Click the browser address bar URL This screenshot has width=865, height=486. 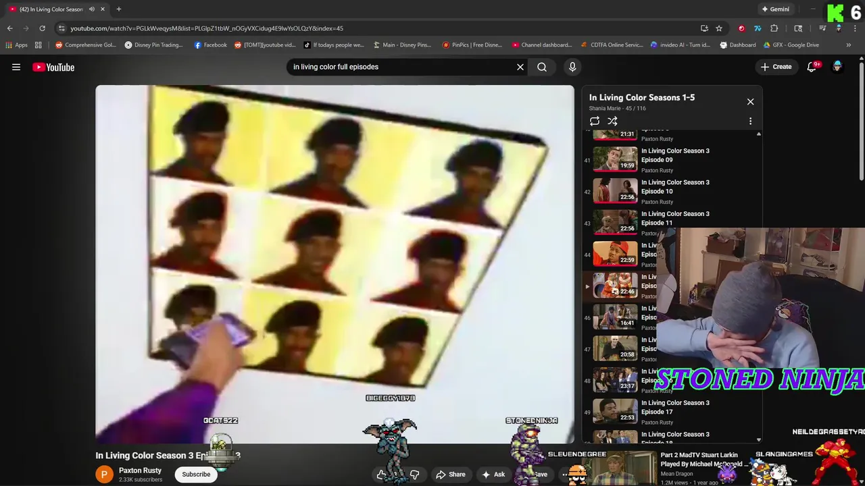pyautogui.click(x=207, y=28)
